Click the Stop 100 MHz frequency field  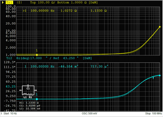coord(154,114)
